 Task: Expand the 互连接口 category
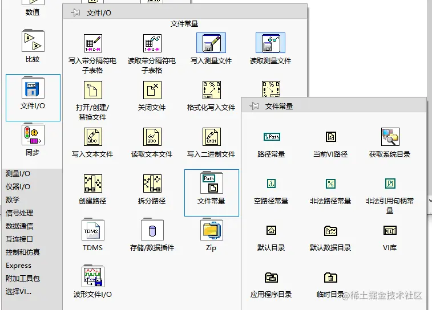19,239
